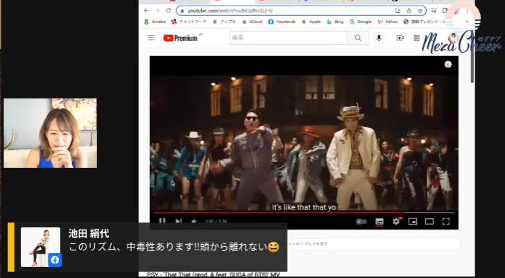Click the presenter webcam thumbnail

pos(50,133)
